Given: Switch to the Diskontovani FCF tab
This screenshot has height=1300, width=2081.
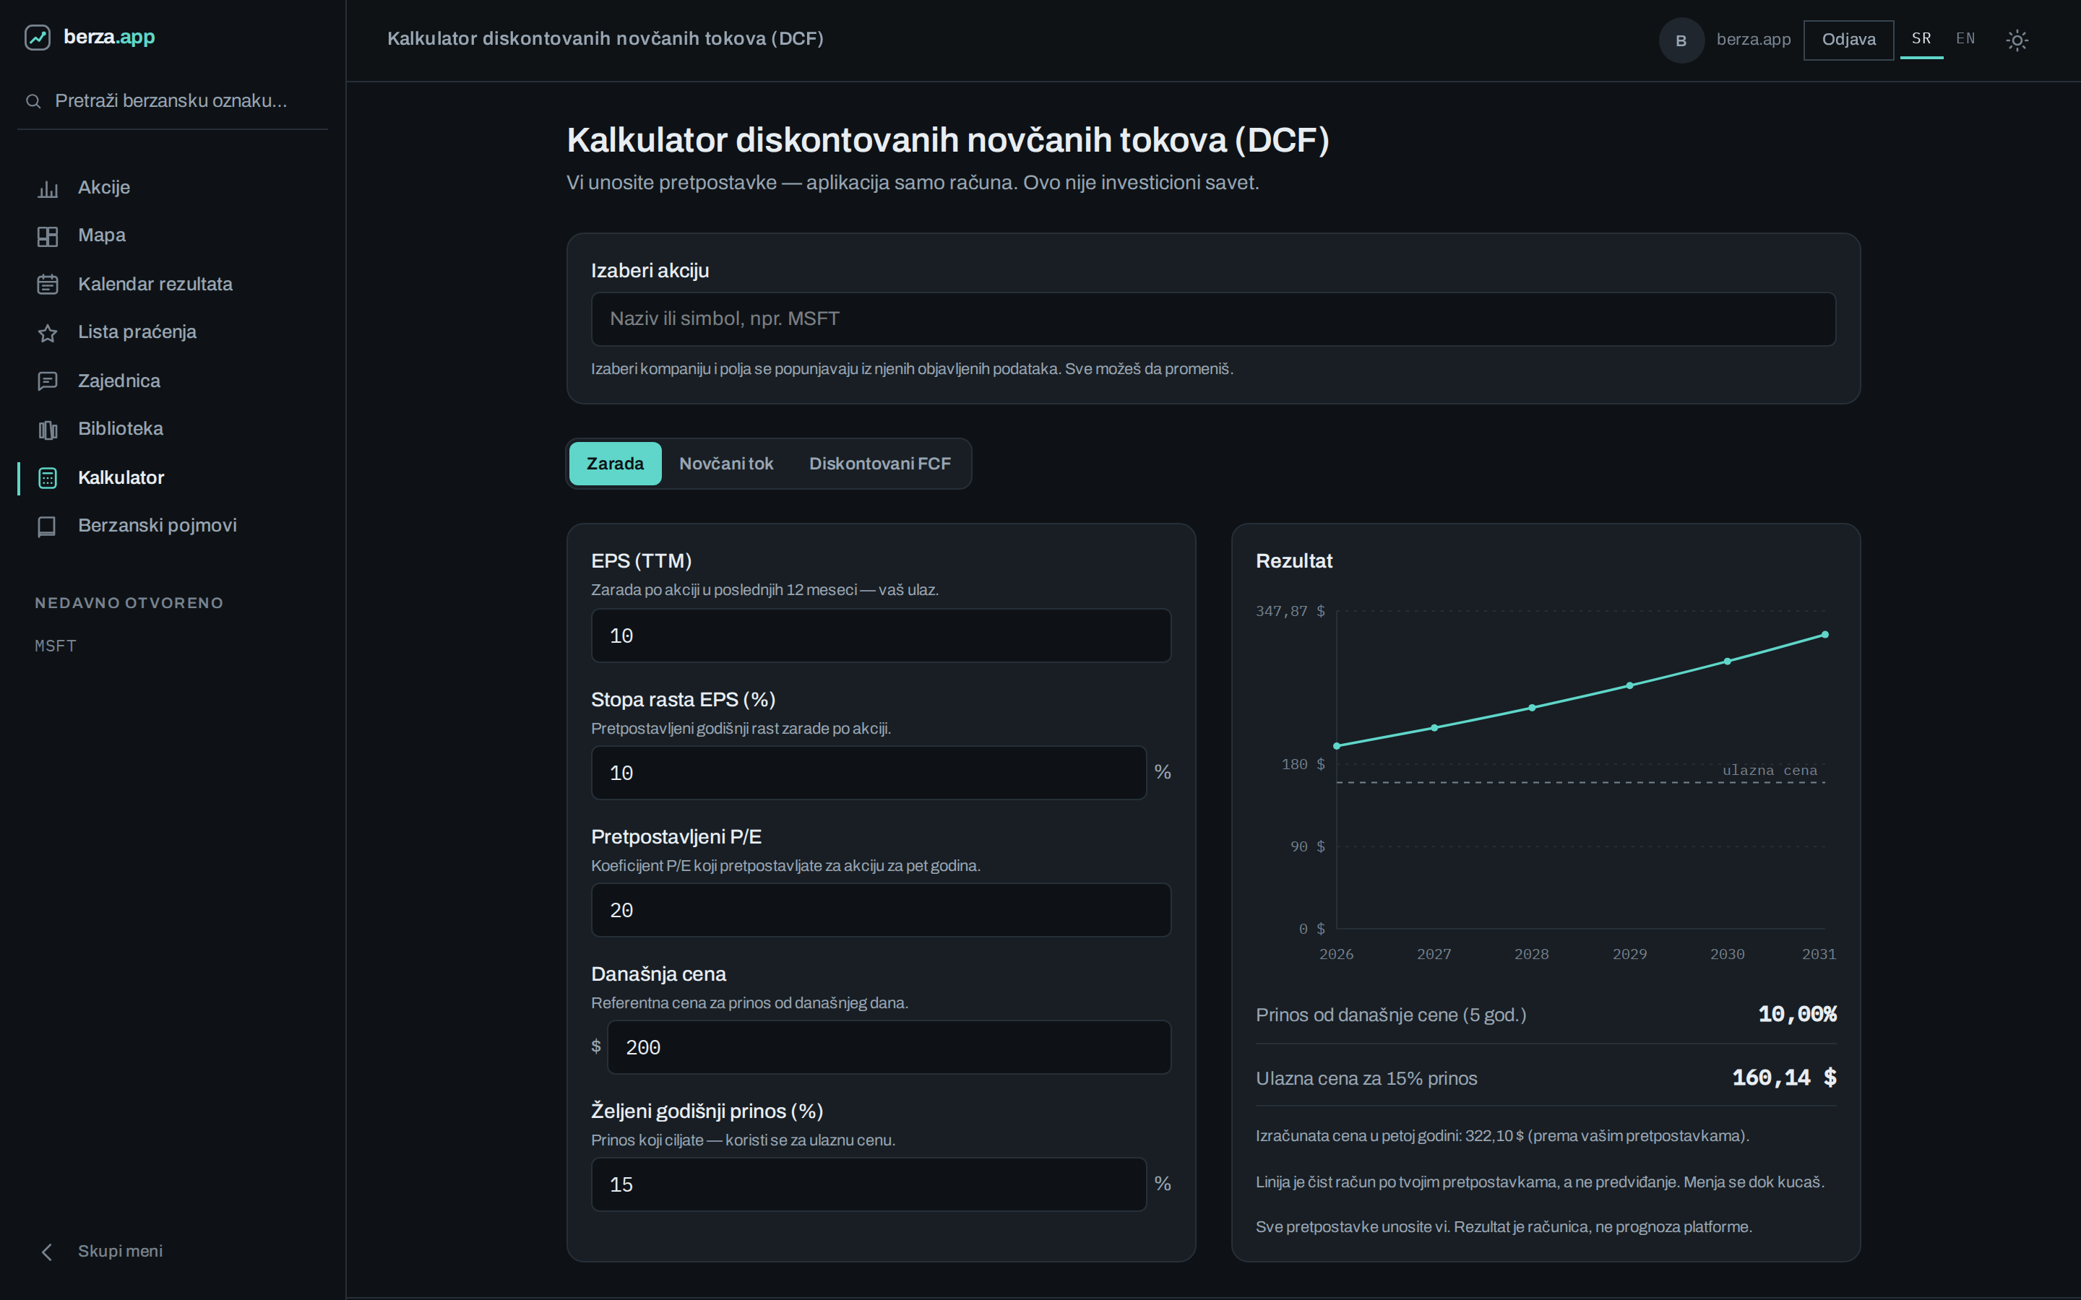Looking at the screenshot, I should coord(879,464).
